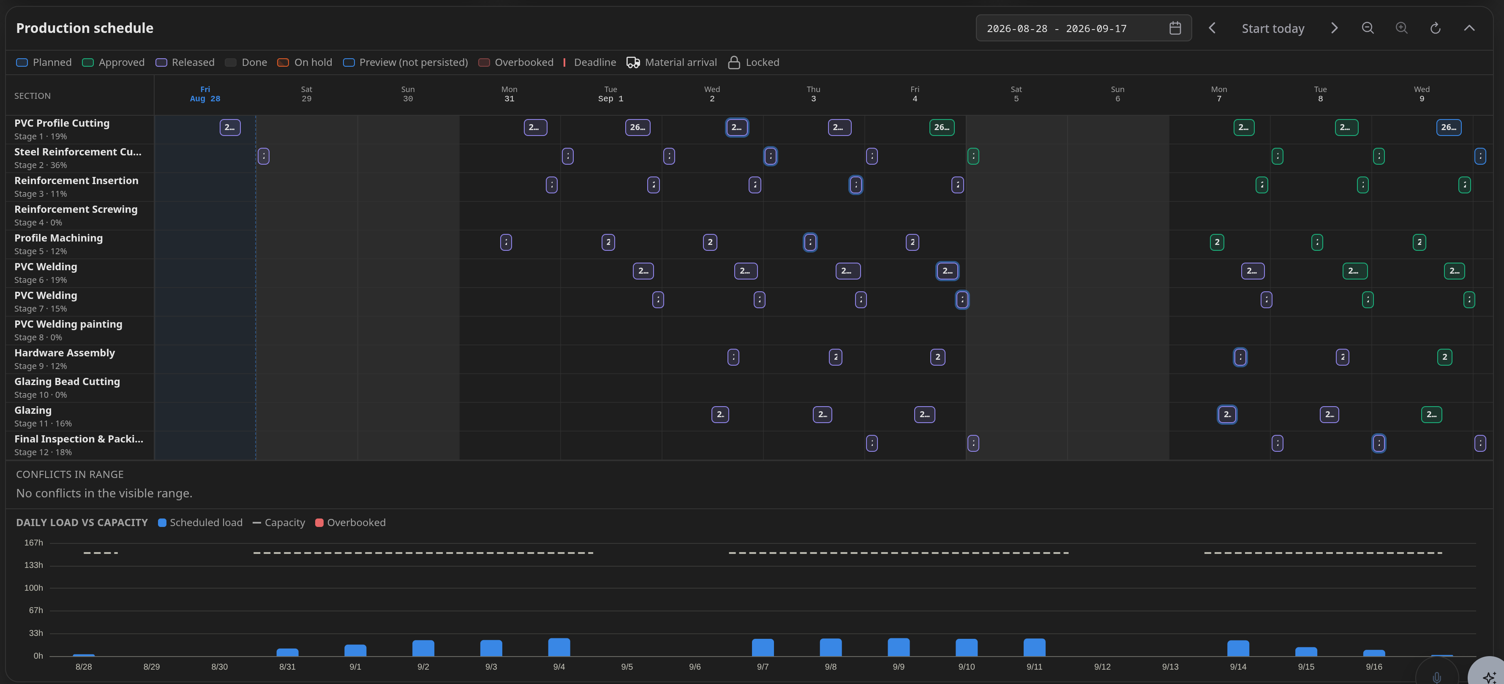Zoom out the schedule timeline
This screenshot has width=1504, height=684.
tap(1368, 28)
